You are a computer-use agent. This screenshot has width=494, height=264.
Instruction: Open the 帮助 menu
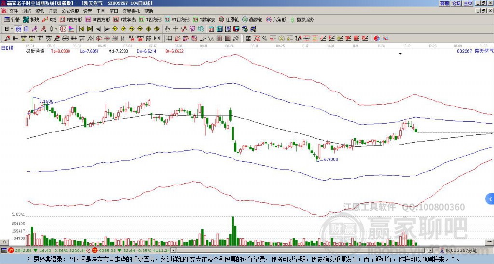click(149, 11)
